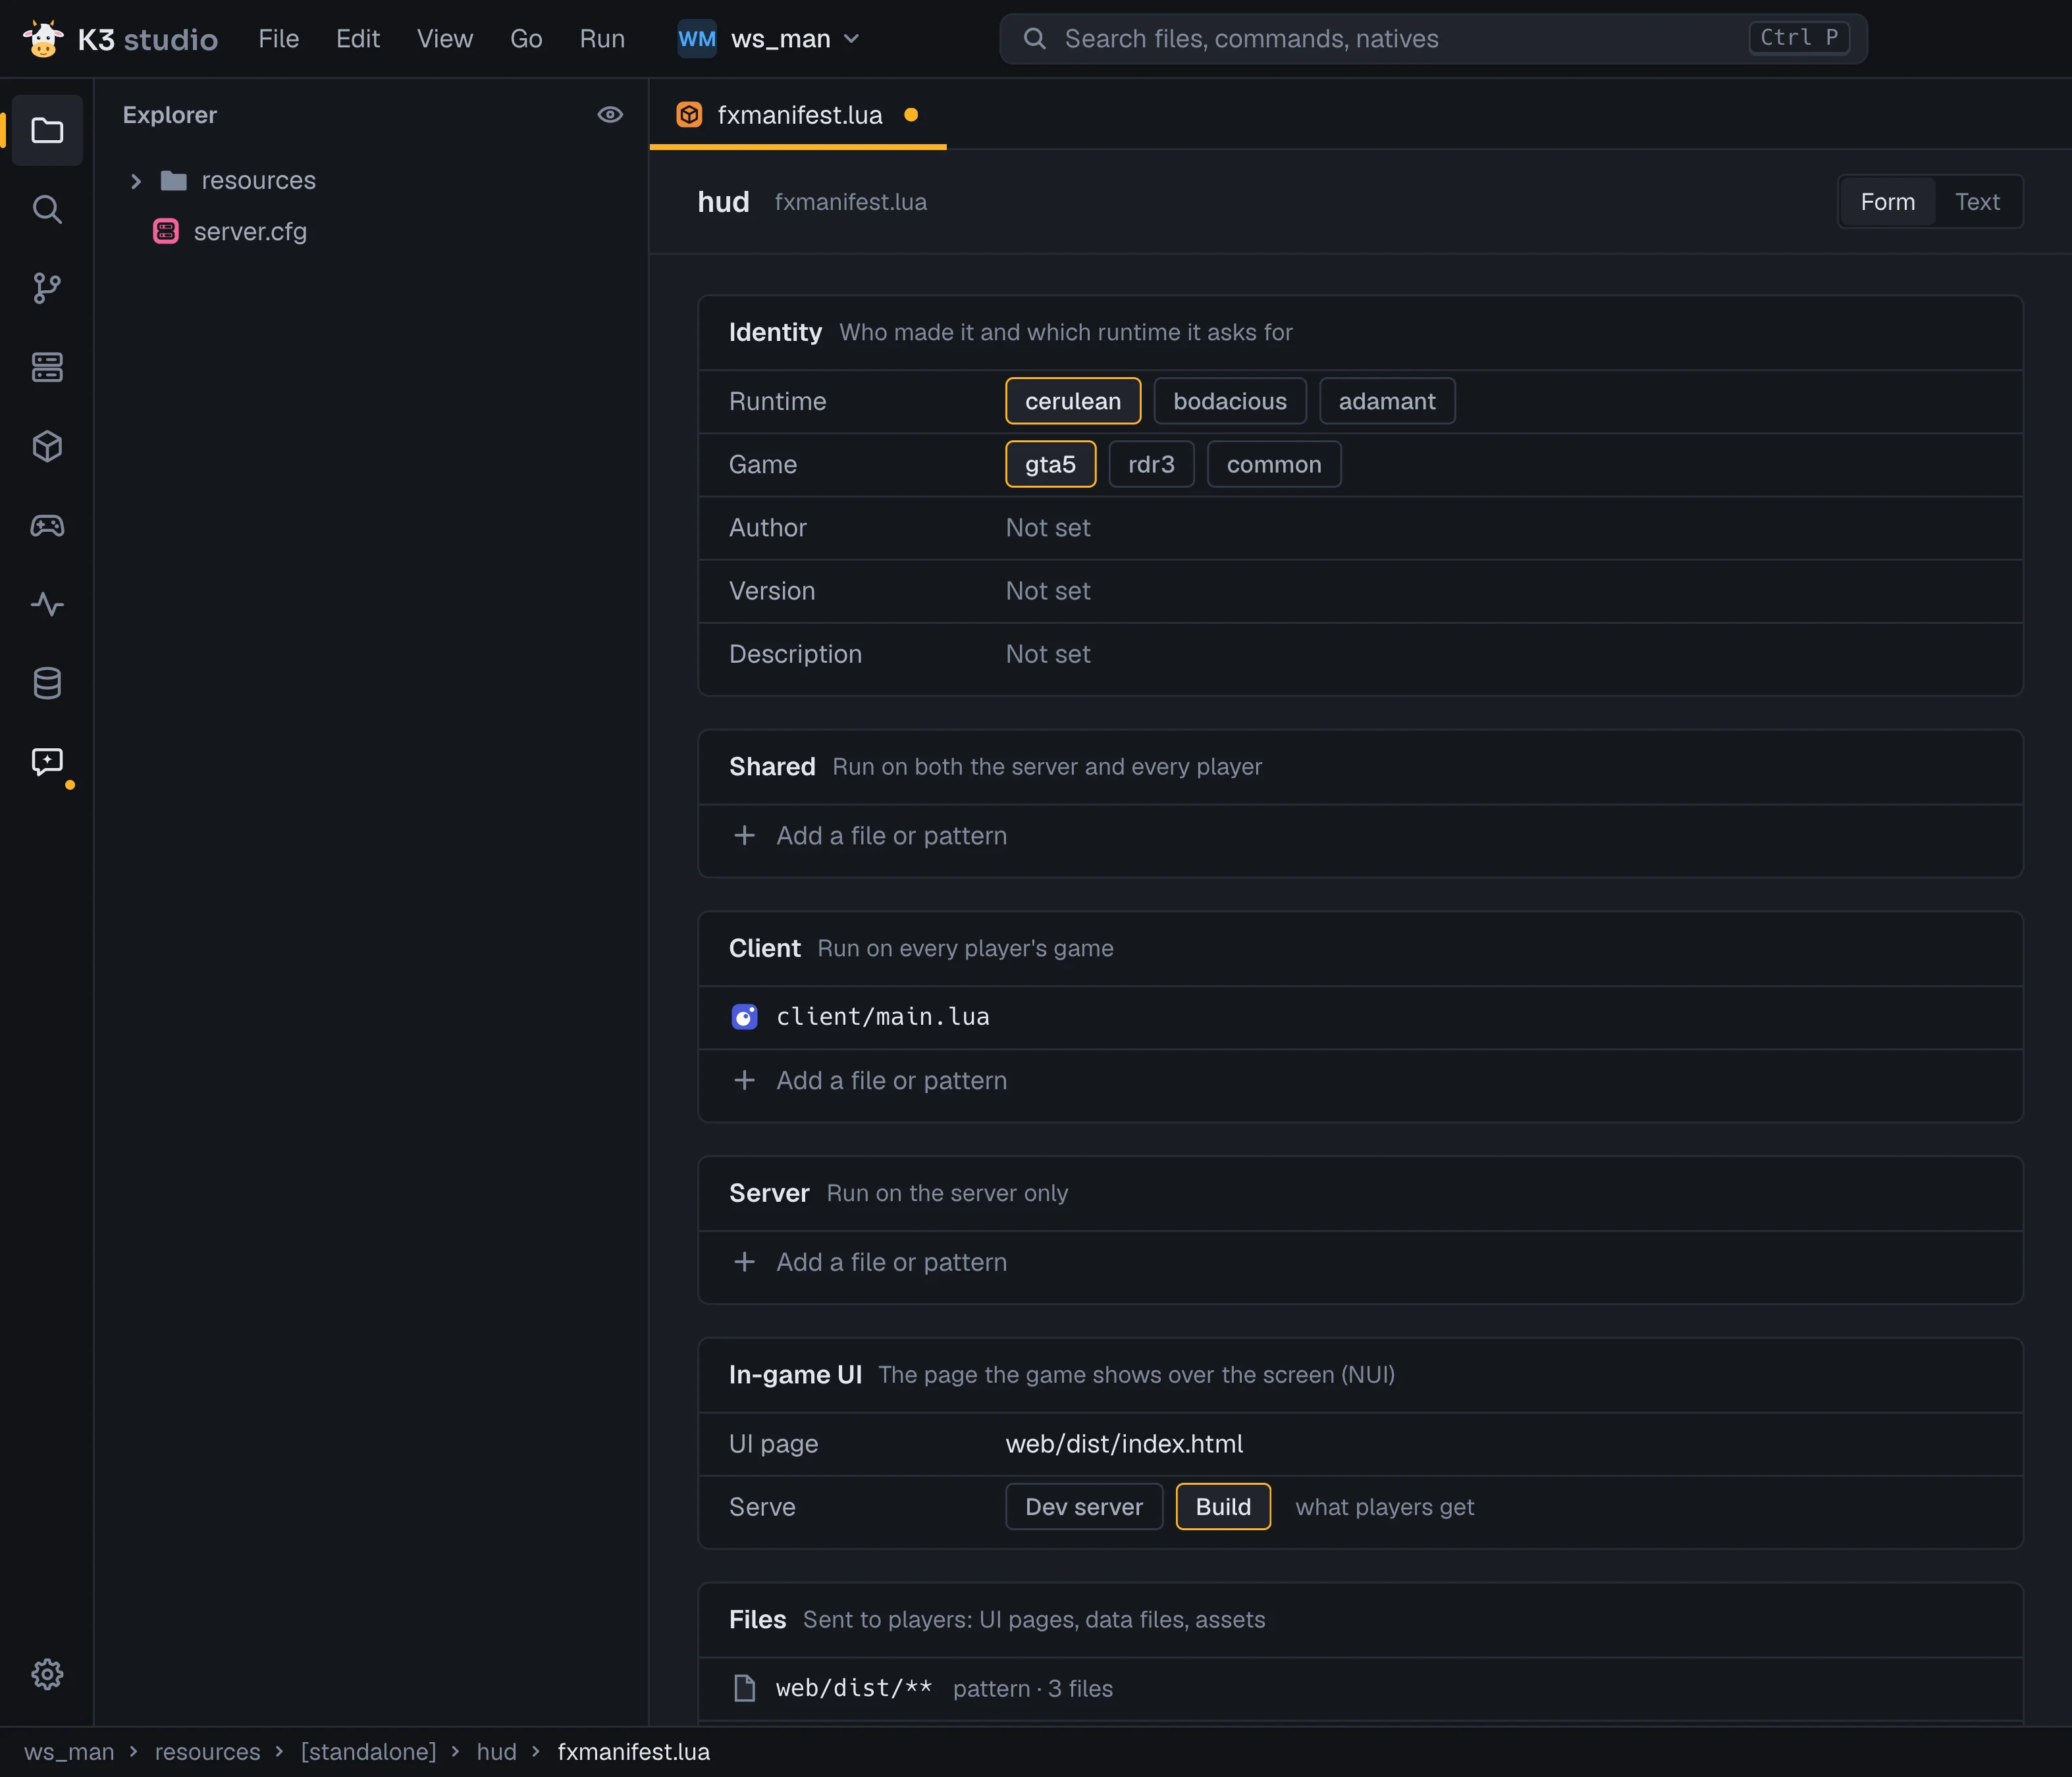Open the Game controller icon in sidebar
This screenshot has height=1777, width=2072.
47,525
